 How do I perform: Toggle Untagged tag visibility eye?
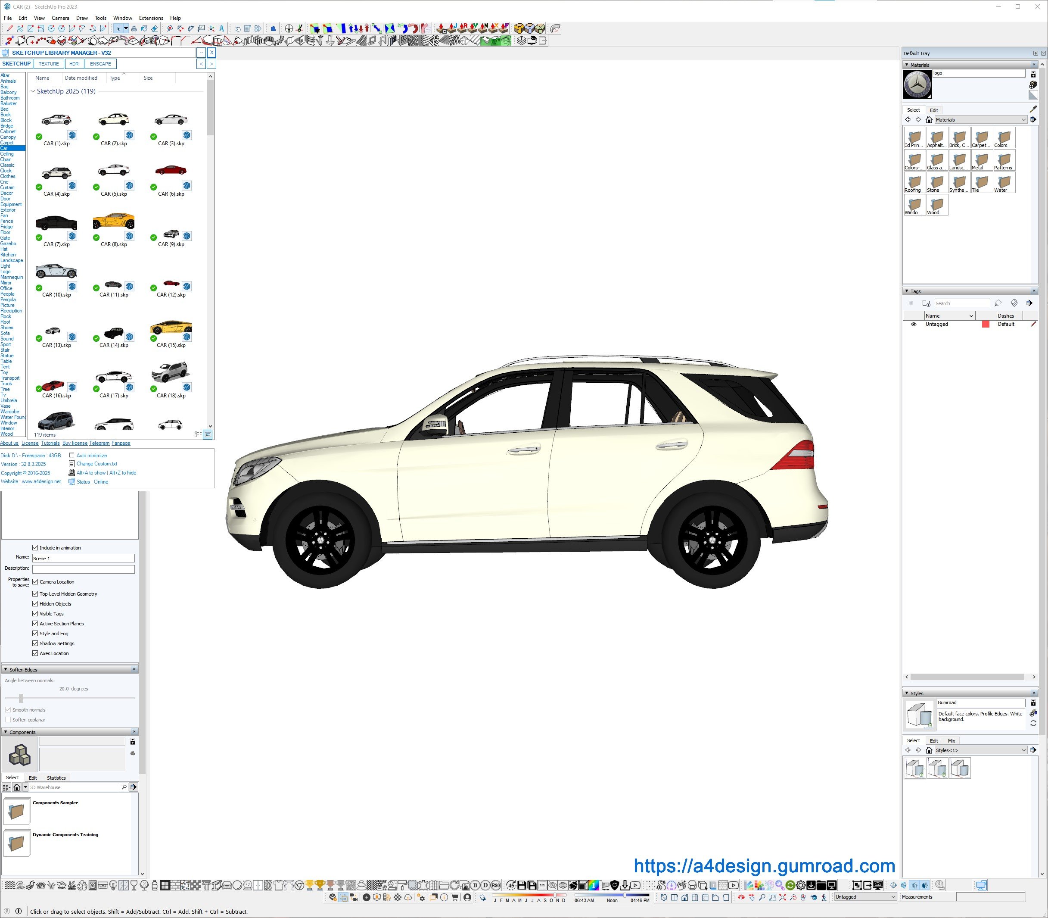point(913,324)
